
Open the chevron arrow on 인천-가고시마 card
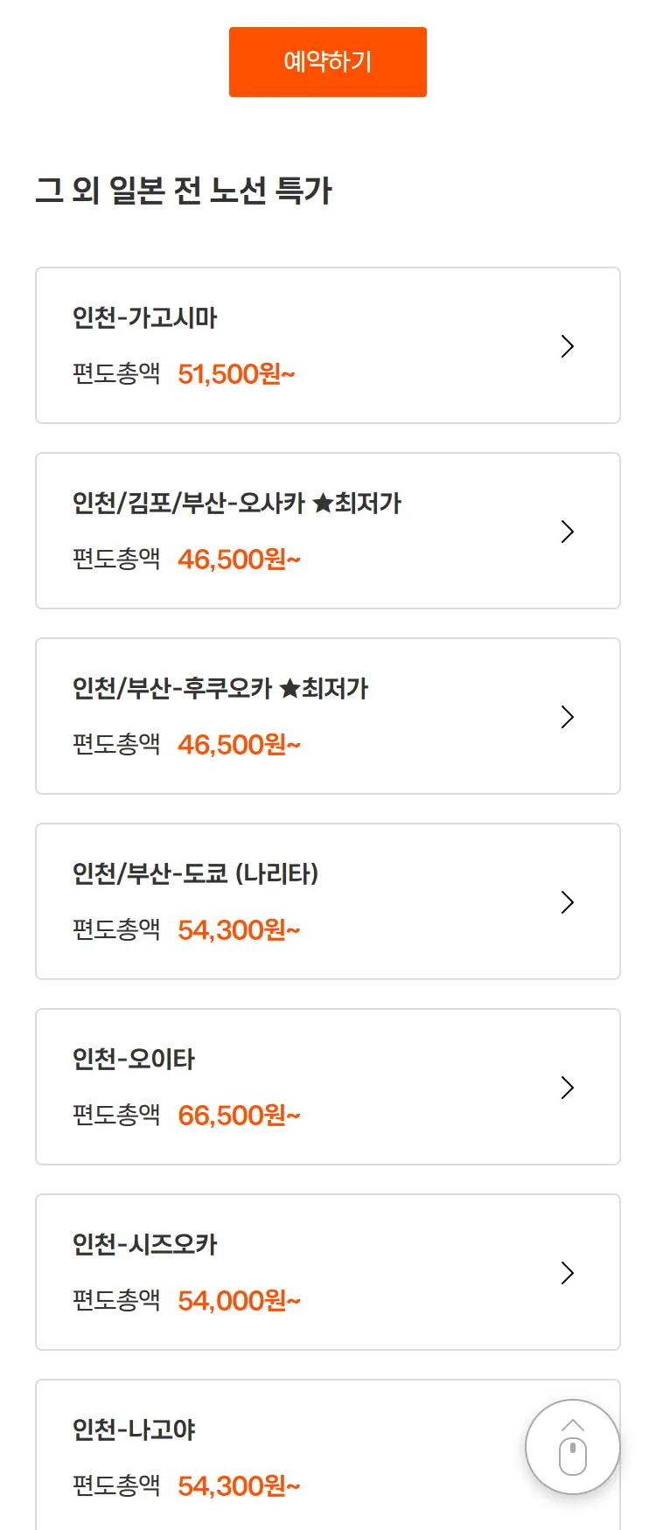tap(568, 346)
